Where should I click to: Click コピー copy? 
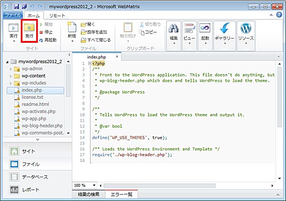tap(148, 32)
